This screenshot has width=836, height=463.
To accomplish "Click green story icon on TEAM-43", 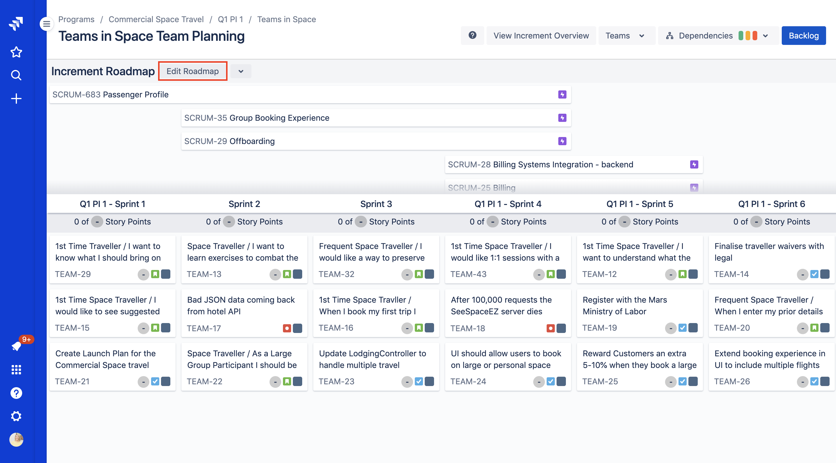I will pos(550,274).
